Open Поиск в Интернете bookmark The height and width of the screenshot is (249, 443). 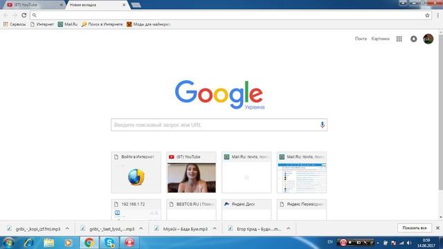pyautogui.click(x=102, y=24)
